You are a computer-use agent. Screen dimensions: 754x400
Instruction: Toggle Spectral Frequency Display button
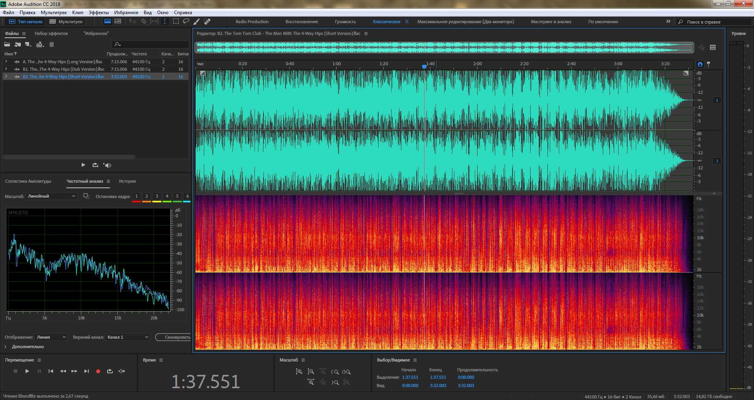click(107, 22)
